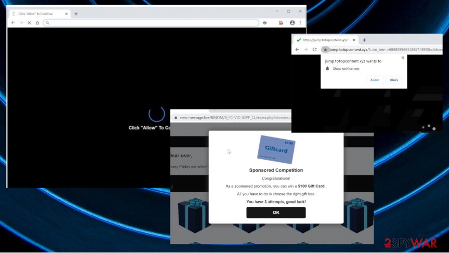Maximize the main Chrome window
The width and height of the screenshot is (449, 253).
tap(288, 11)
